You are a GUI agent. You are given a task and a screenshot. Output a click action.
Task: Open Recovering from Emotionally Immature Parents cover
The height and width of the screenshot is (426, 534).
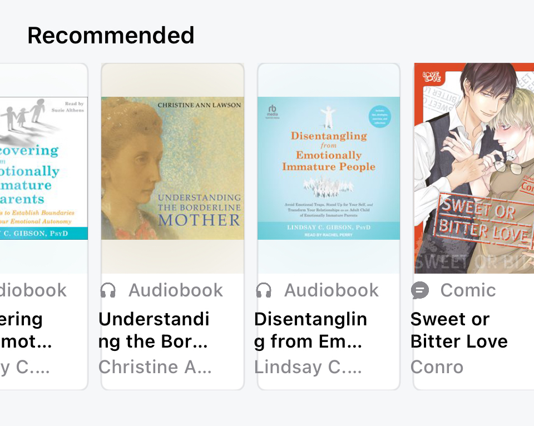43,168
